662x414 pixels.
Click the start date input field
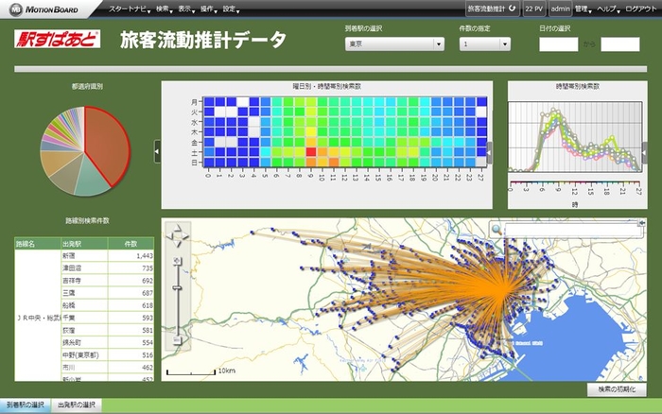pyautogui.click(x=558, y=43)
